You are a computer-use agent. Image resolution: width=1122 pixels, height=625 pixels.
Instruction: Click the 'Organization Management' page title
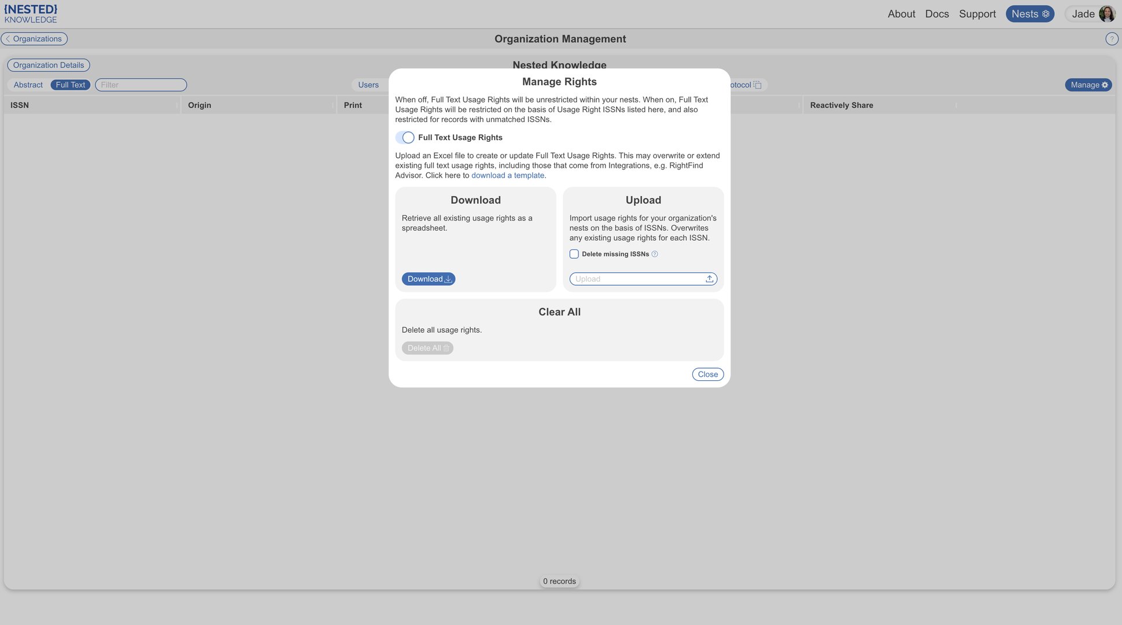coord(560,39)
